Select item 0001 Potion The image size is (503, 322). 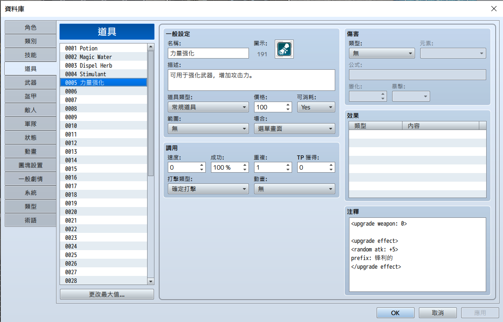coord(104,48)
